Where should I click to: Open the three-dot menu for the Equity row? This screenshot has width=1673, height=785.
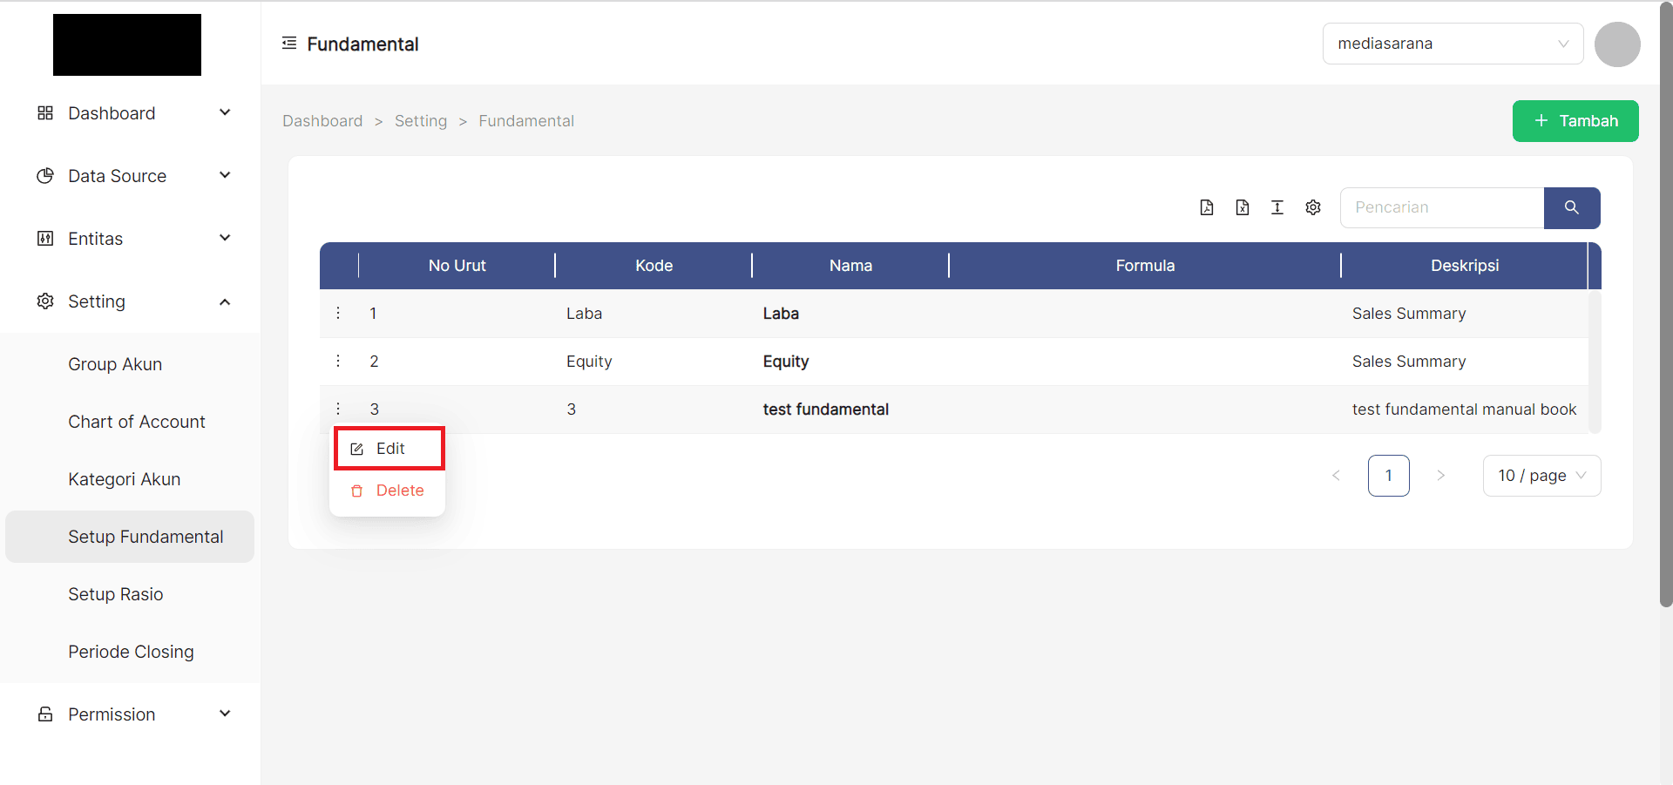[x=338, y=362]
